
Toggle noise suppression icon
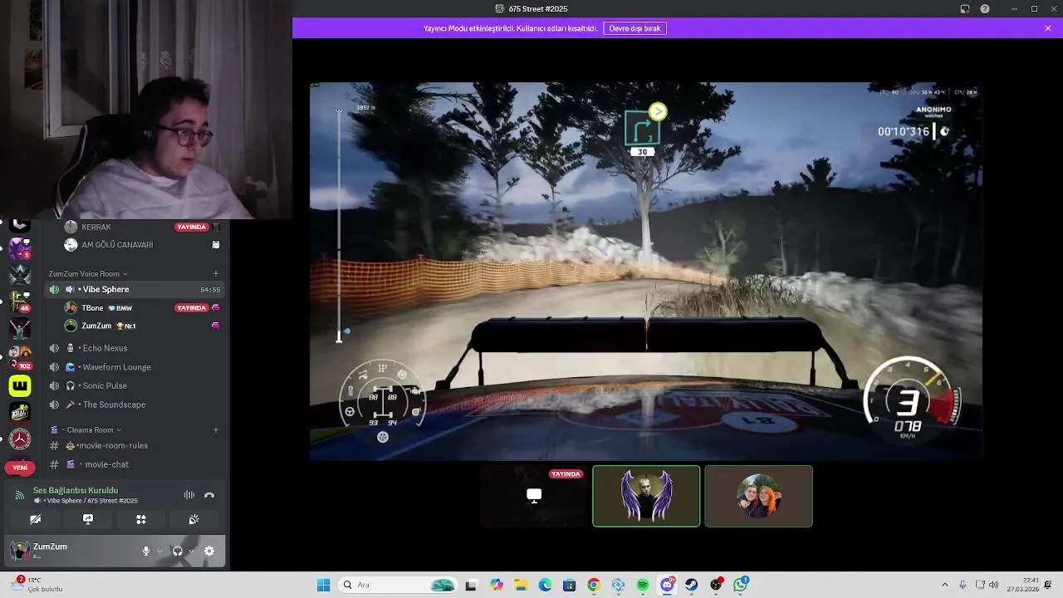click(189, 495)
